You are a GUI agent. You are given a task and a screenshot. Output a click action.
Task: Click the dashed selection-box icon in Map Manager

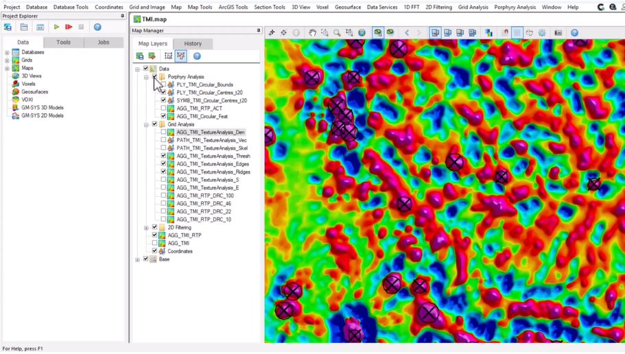click(x=168, y=56)
